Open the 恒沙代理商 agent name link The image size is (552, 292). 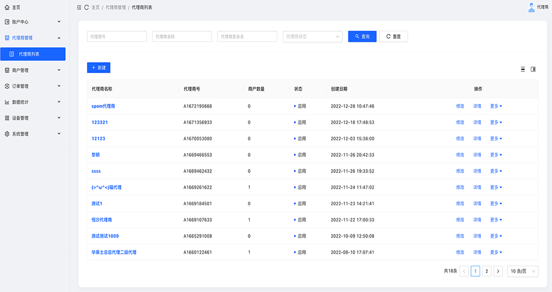tap(102, 220)
